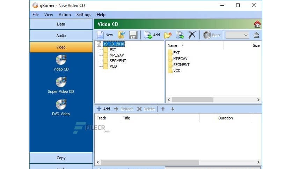
Task: Save the project with the floppy disk icon
Action: point(133,35)
